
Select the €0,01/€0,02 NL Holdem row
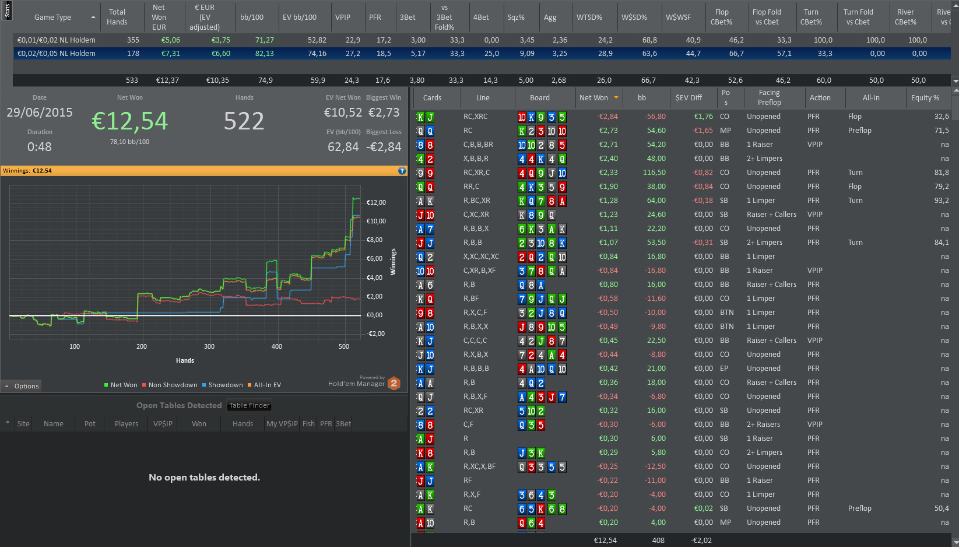[x=482, y=40]
